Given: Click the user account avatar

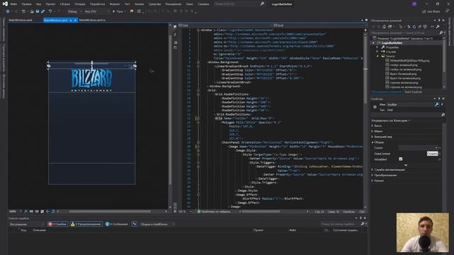Looking at the screenshot, I should pos(414,4).
